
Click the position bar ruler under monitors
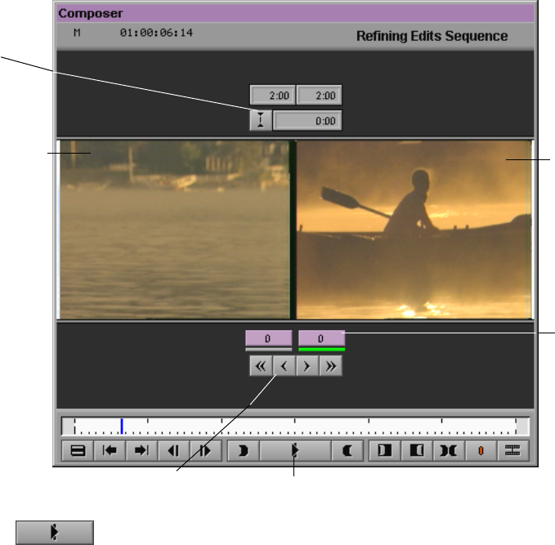pos(295,426)
